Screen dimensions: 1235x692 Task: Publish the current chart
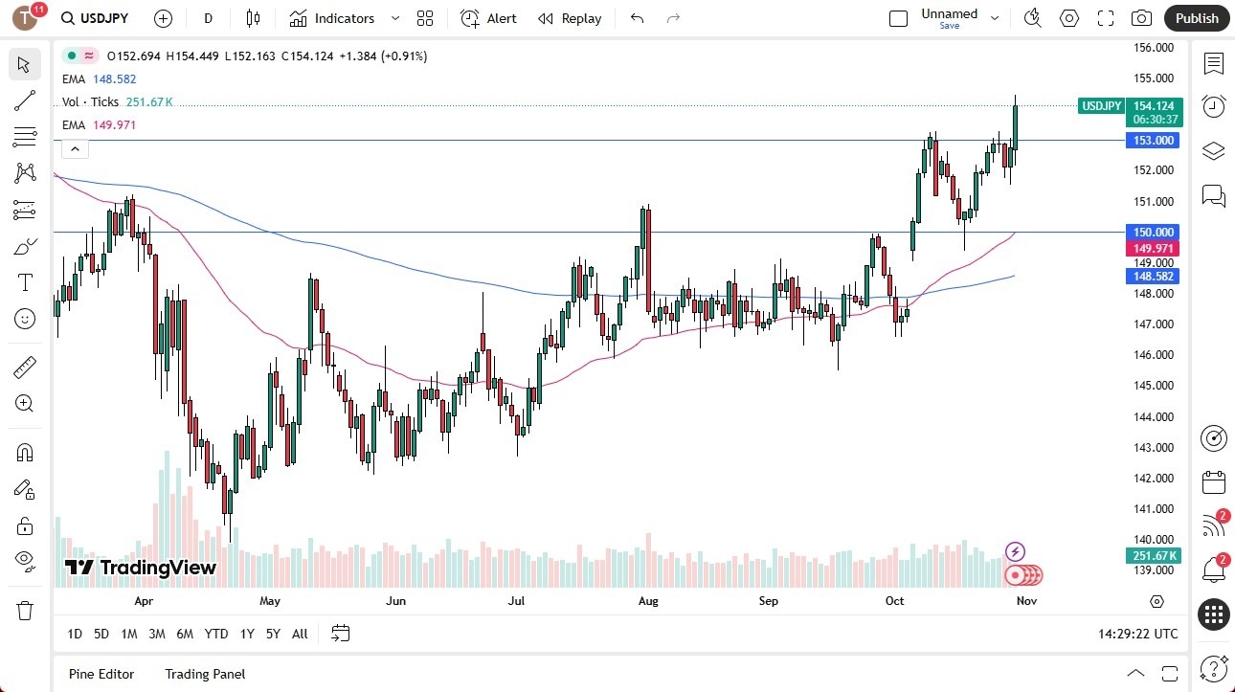pos(1196,17)
